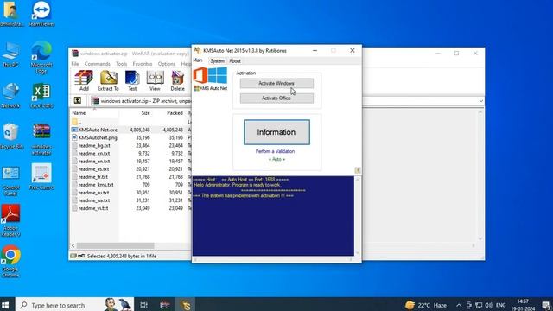The width and height of the screenshot is (553, 311).
Task: Click the Auto mode link
Action: tap(276, 159)
